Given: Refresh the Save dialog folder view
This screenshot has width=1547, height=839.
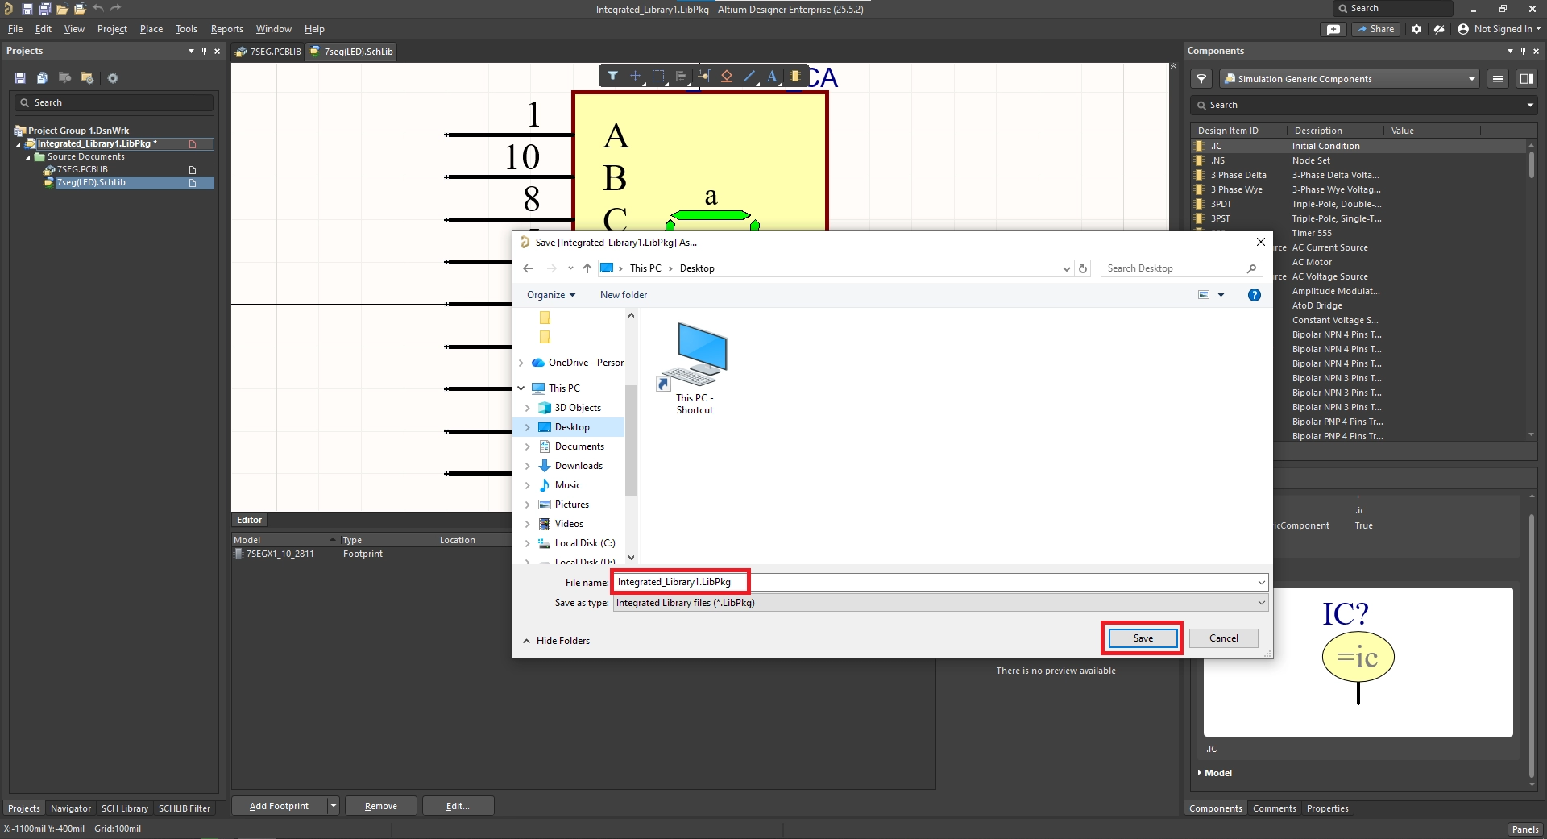Looking at the screenshot, I should click(x=1083, y=268).
